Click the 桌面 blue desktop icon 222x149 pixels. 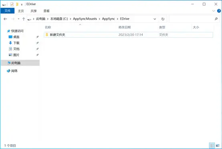click(10, 37)
